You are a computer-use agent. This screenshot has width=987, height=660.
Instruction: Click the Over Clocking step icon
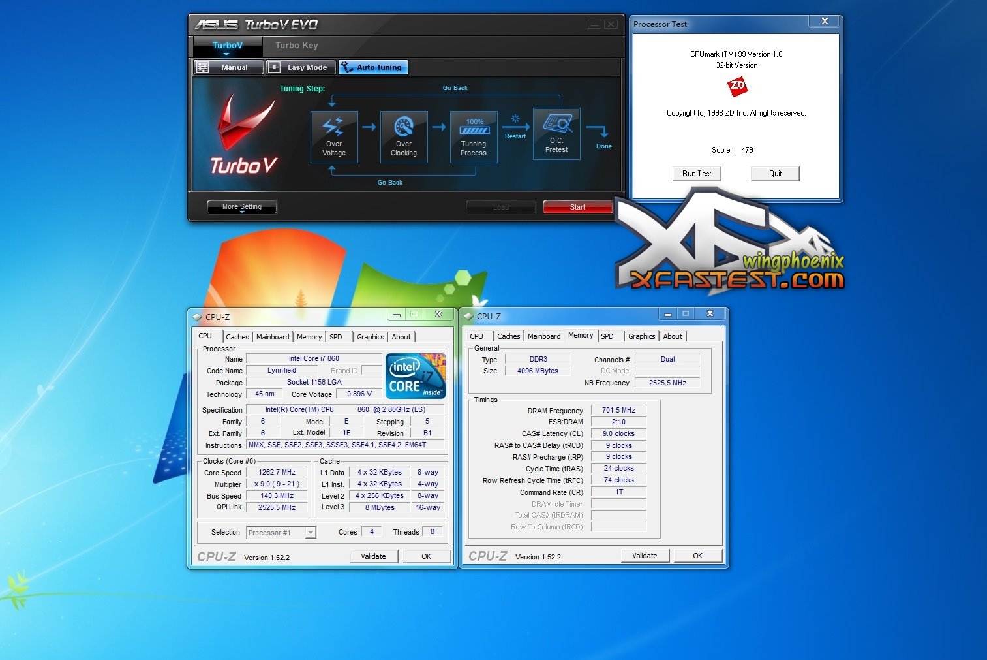coord(404,136)
